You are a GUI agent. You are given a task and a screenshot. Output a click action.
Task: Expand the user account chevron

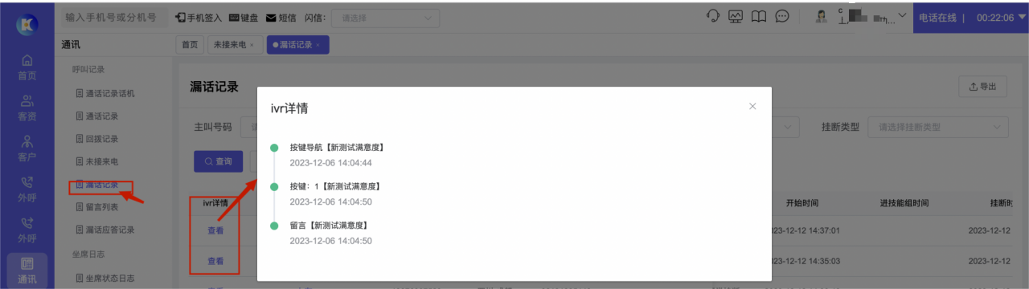coord(903,15)
